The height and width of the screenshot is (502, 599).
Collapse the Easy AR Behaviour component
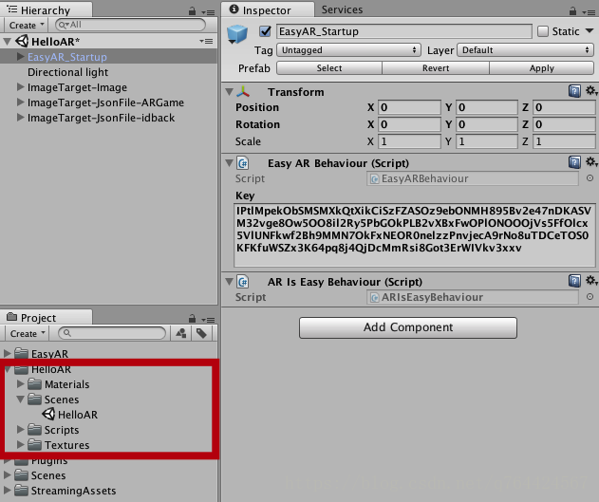(x=229, y=163)
